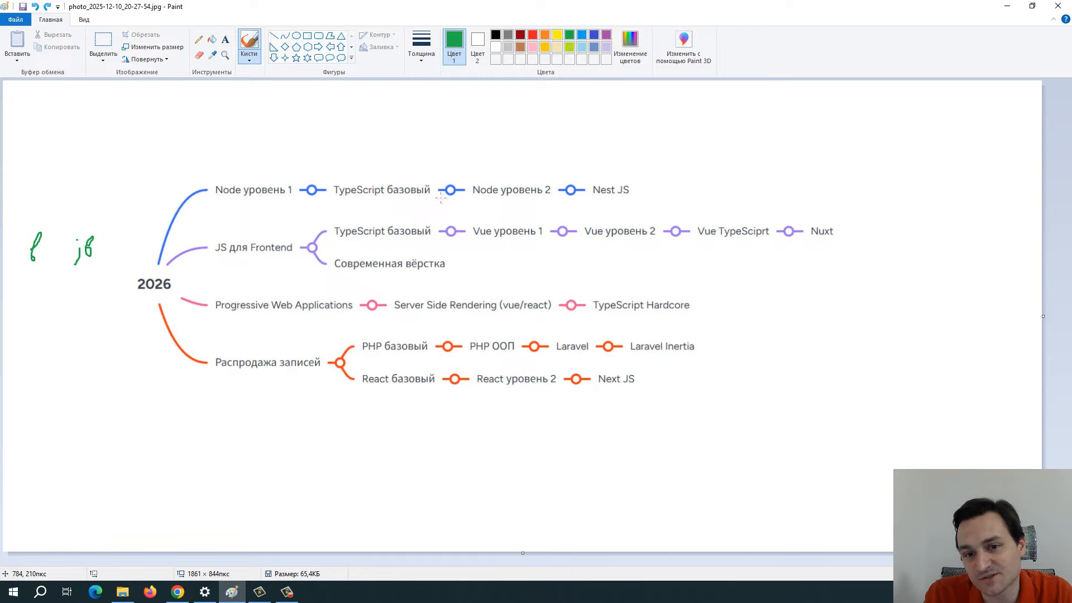Choose the Rounded rectangle callout shape
This screenshot has height=603, width=1072.
click(x=318, y=58)
